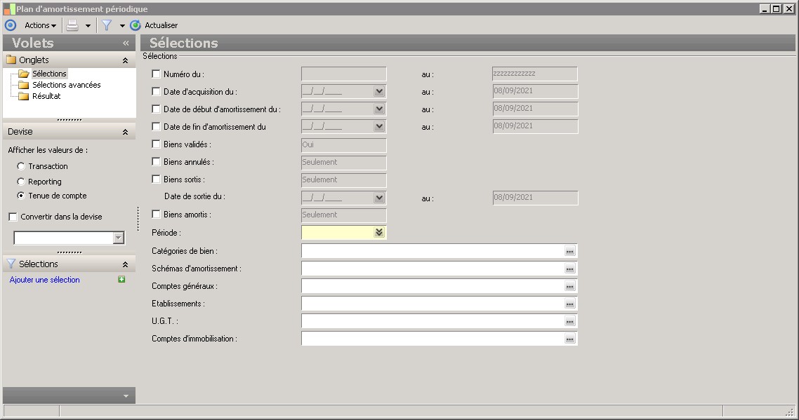Open the Actions menu
The width and height of the screenshot is (799, 420).
40,25
